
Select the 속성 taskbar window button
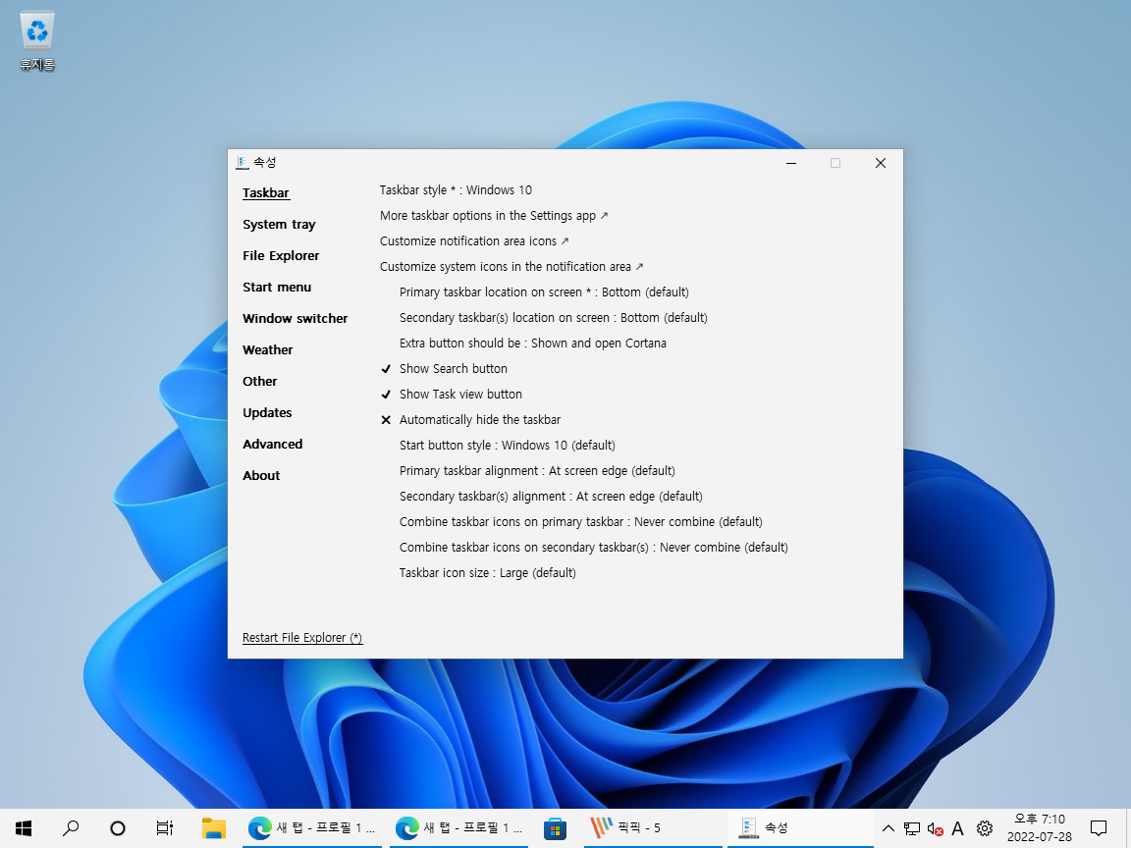tap(801, 828)
